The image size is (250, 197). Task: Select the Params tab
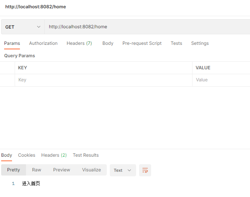click(x=12, y=43)
